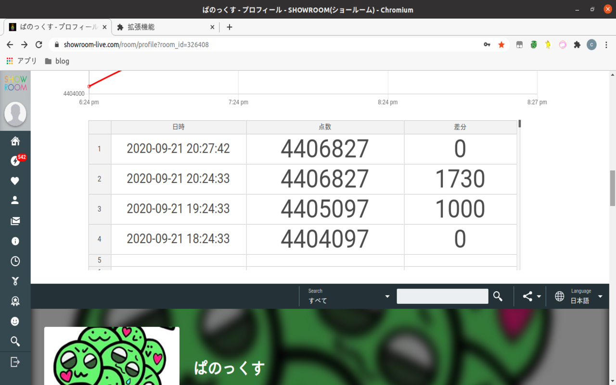Select row header 2 in the table
This screenshot has height=385, width=616.
pos(100,179)
